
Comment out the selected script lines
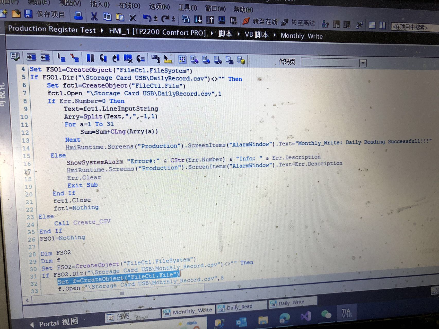click(62, 58)
